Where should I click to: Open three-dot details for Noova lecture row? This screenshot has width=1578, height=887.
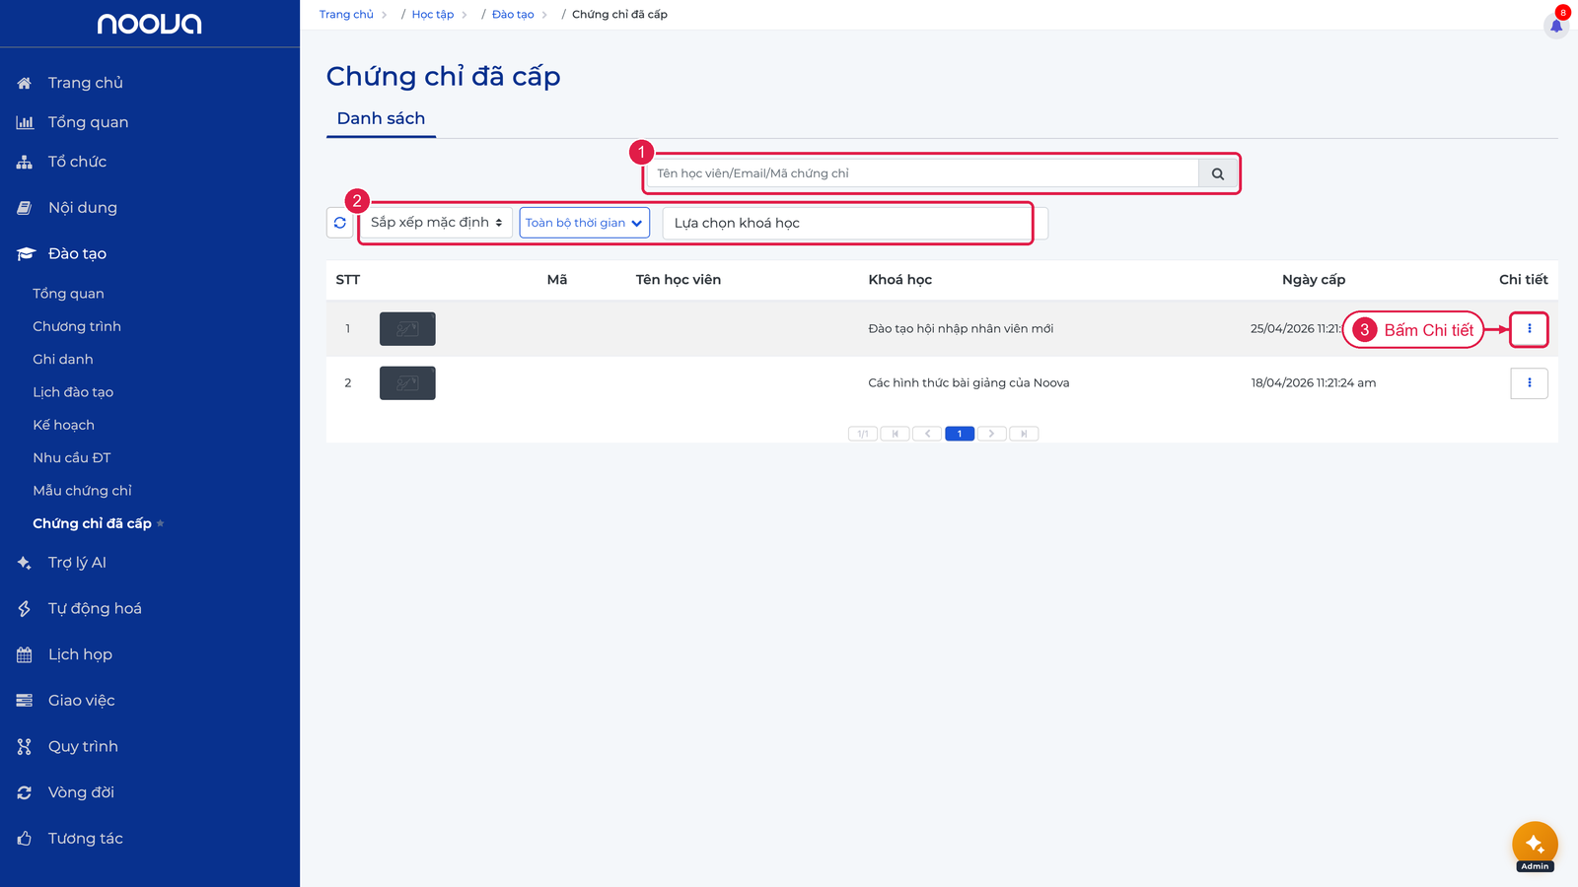coord(1529,383)
